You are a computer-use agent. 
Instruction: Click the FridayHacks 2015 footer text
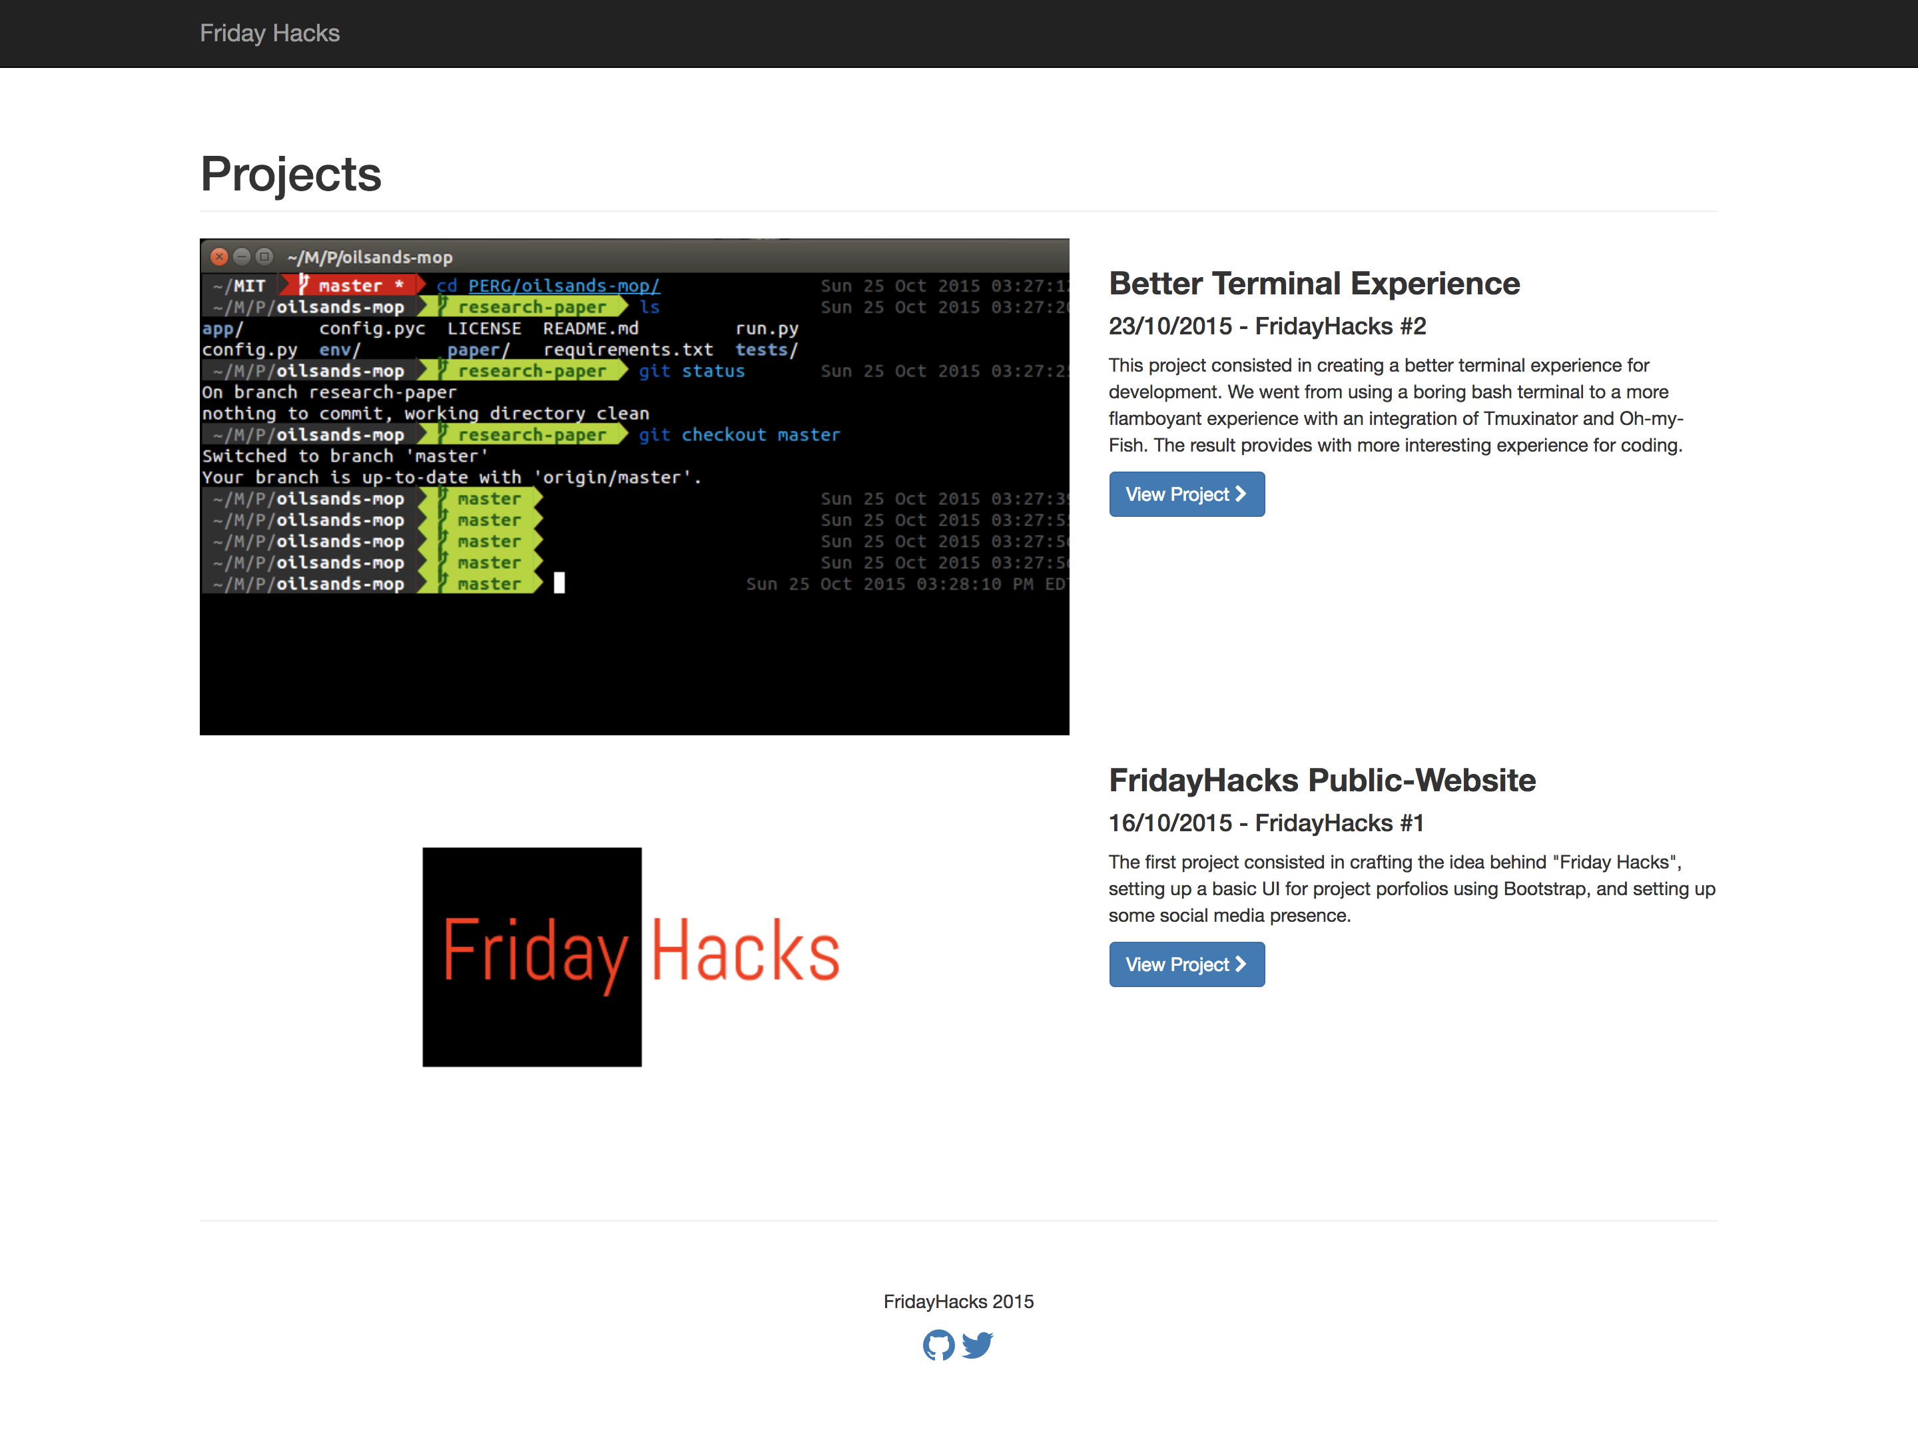click(x=958, y=1301)
